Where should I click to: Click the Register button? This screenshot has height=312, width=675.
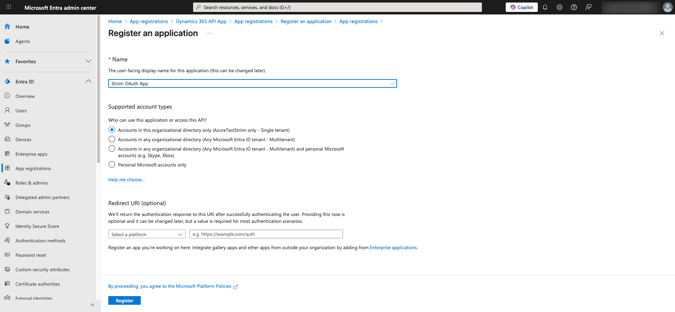point(124,300)
